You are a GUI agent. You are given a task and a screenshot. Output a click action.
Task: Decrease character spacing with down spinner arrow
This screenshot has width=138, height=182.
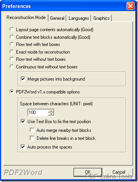click(51, 114)
